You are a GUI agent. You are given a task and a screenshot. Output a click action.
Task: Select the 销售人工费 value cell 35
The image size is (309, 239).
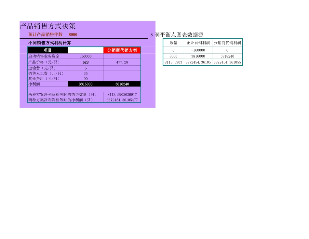tap(85, 73)
